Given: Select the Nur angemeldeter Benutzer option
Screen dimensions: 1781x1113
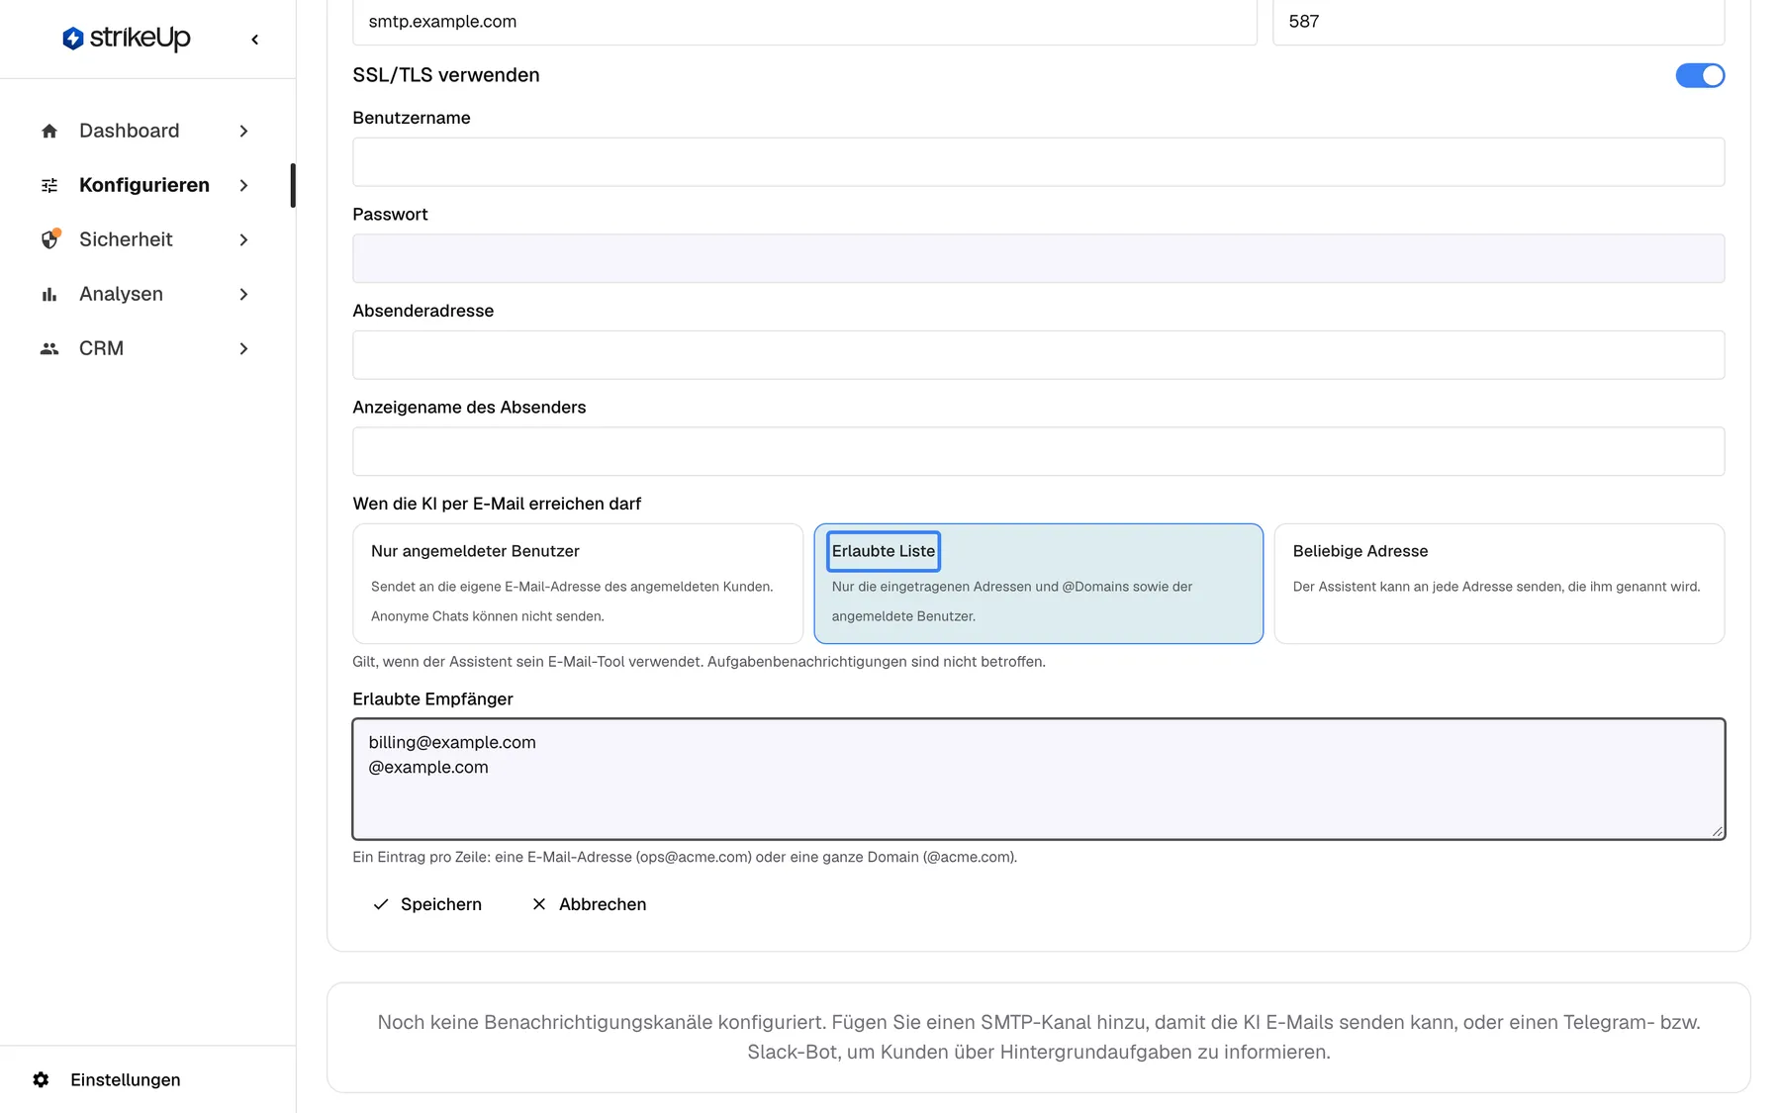Looking at the screenshot, I should [578, 584].
